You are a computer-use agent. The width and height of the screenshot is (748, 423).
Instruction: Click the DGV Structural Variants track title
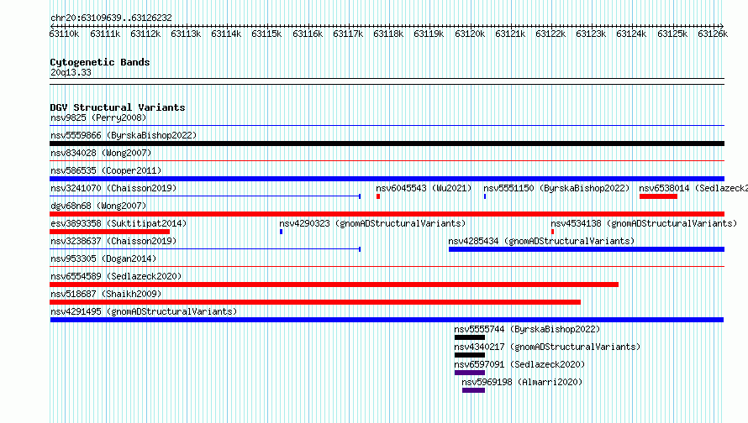[x=118, y=107]
